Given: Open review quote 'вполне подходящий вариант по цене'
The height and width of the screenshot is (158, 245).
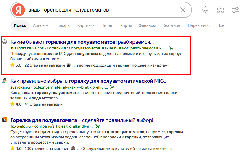Looking at the screenshot, I should point(120,65).
